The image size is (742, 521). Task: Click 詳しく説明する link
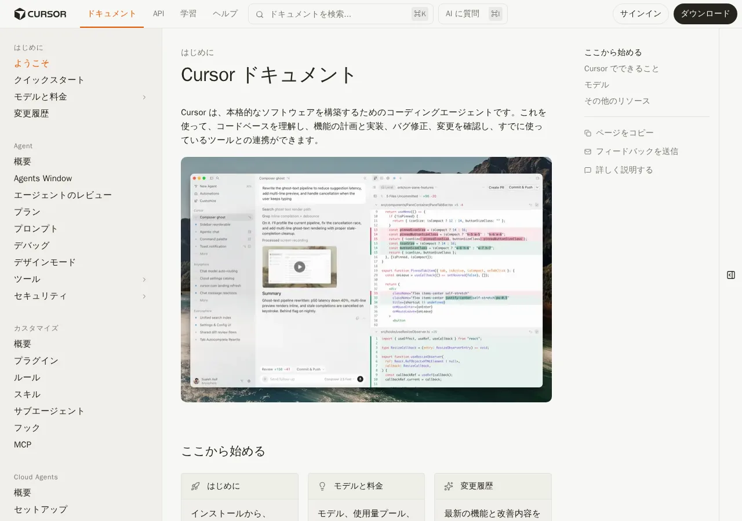pyautogui.click(x=624, y=170)
